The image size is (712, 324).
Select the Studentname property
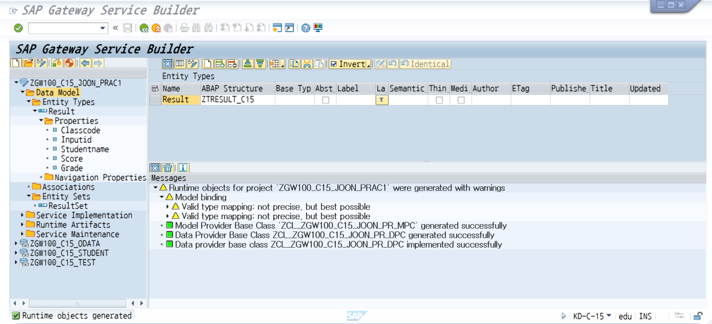tap(85, 149)
